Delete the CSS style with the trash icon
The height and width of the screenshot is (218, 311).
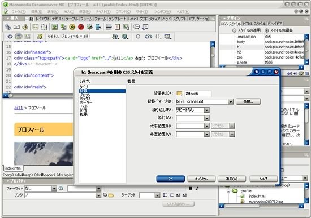tap(307, 74)
